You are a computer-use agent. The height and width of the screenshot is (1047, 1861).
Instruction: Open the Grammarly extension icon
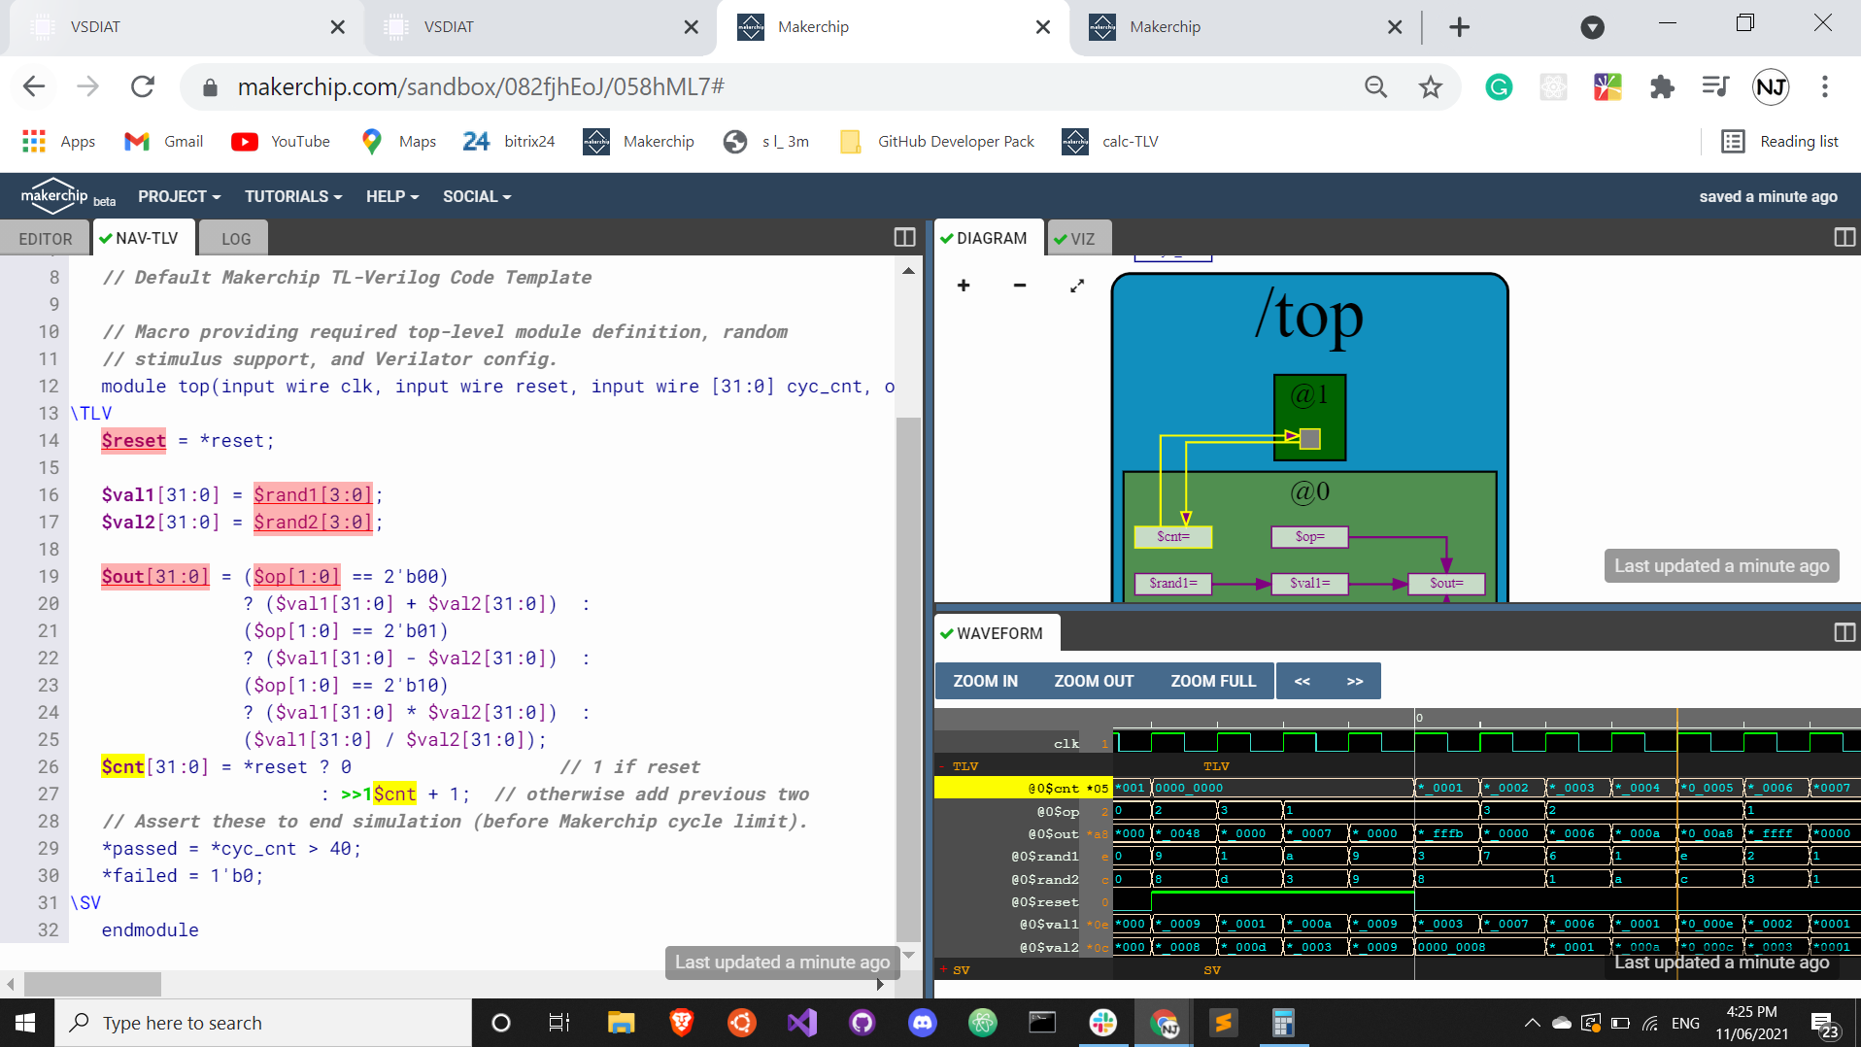pos(1499,87)
